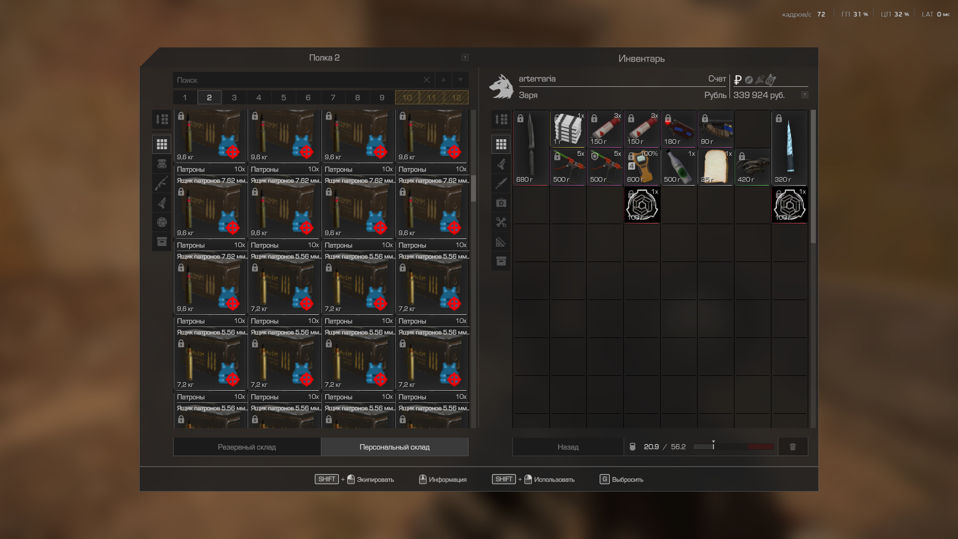The image size is (958, 539).
Task: Switch to shelf tab 3
Action: [x=234, y=97]
